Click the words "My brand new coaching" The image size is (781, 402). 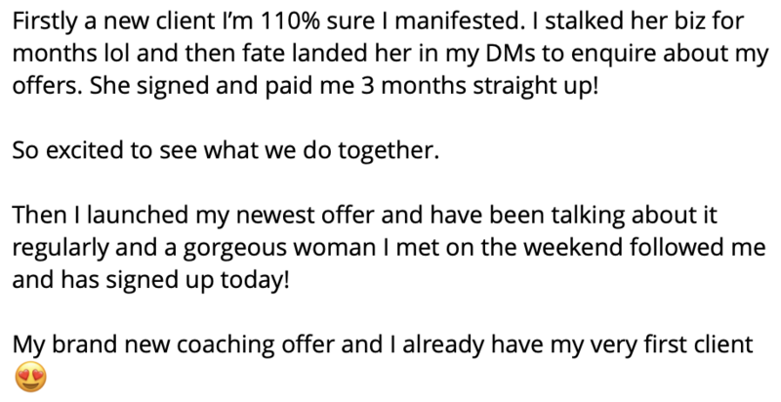click(144, 344)
